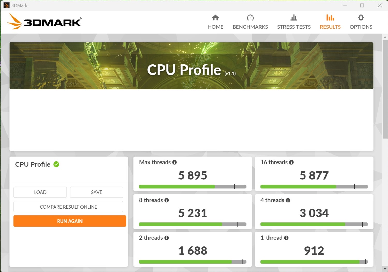Show info for 16 threads score
The height and width of the screenshot is (272, 388).
tap(292, 162)
